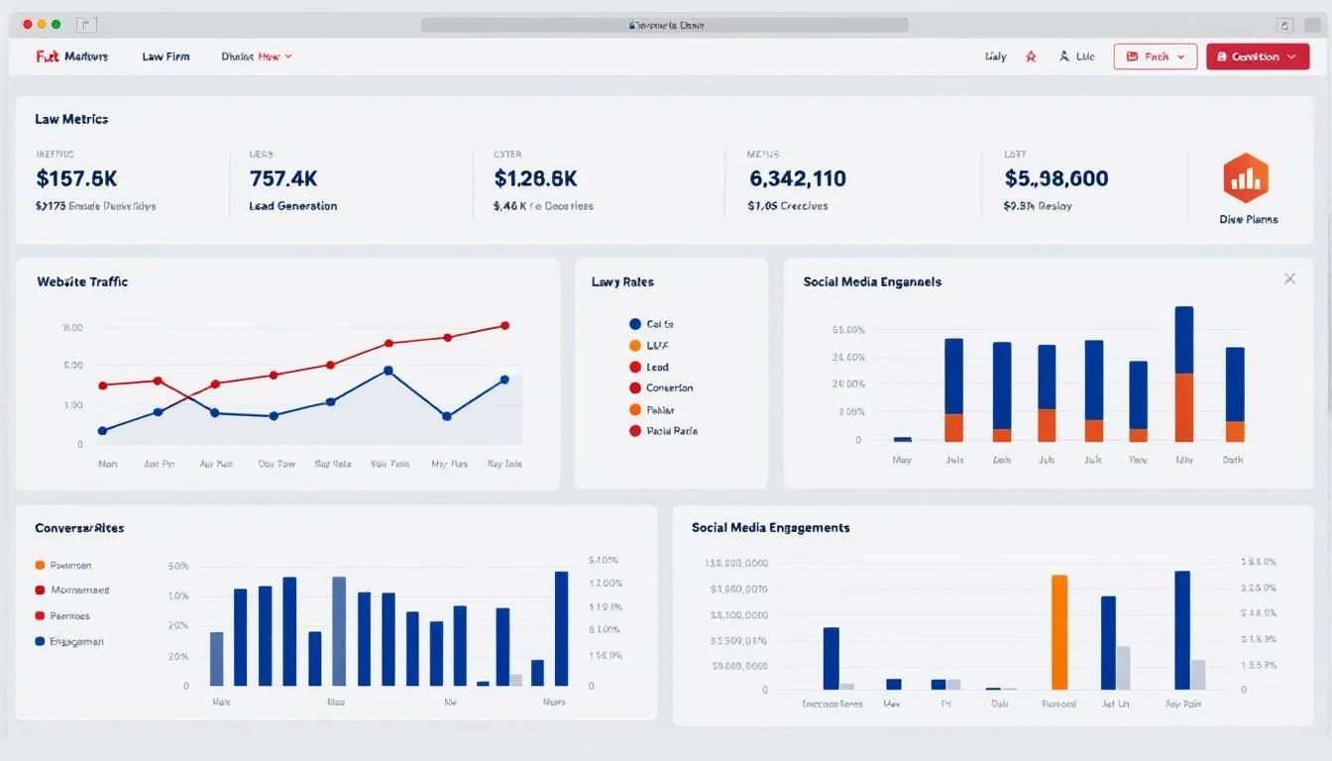
Task: Close the Social Media Engannels panel
Action: pyautogui.click(x=1289, y=279)
